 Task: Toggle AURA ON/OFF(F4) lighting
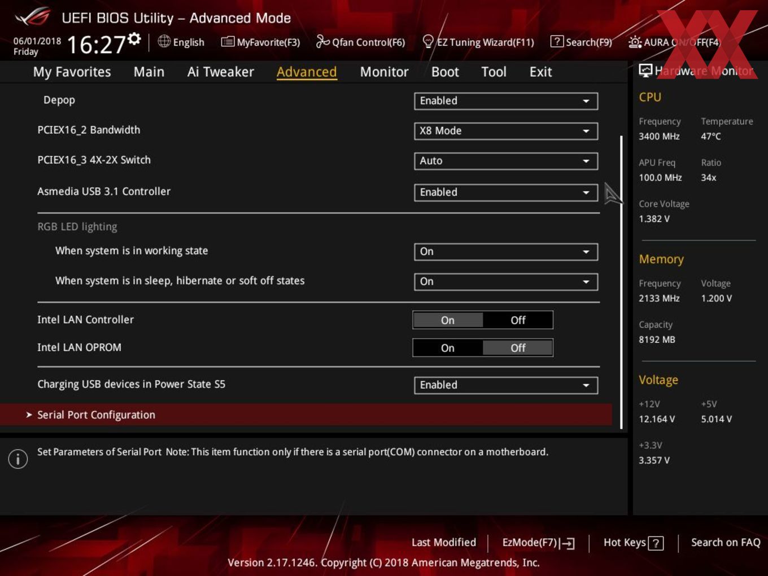click(674, 42)
